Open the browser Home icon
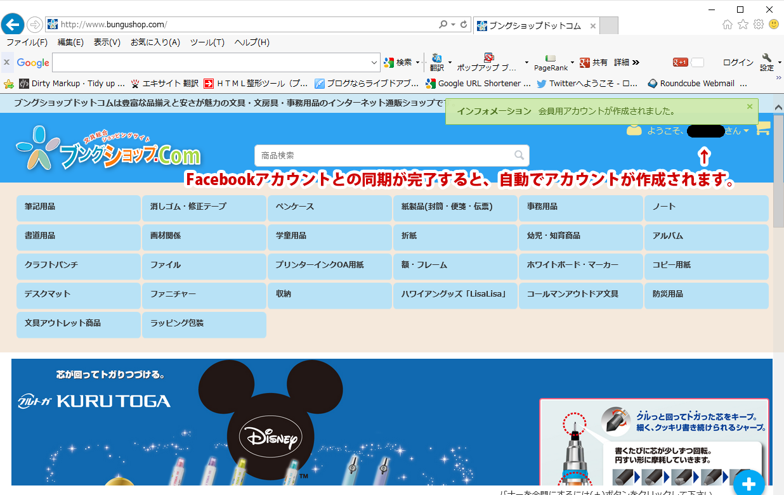 click(x=728, y=25)
